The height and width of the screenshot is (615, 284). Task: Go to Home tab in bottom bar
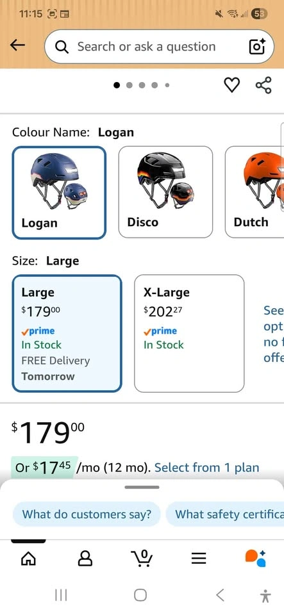click(x=28, y=558)
